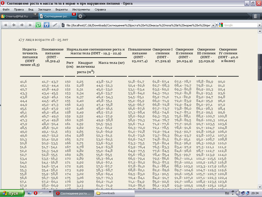Go back with the Back arrow

14,25
